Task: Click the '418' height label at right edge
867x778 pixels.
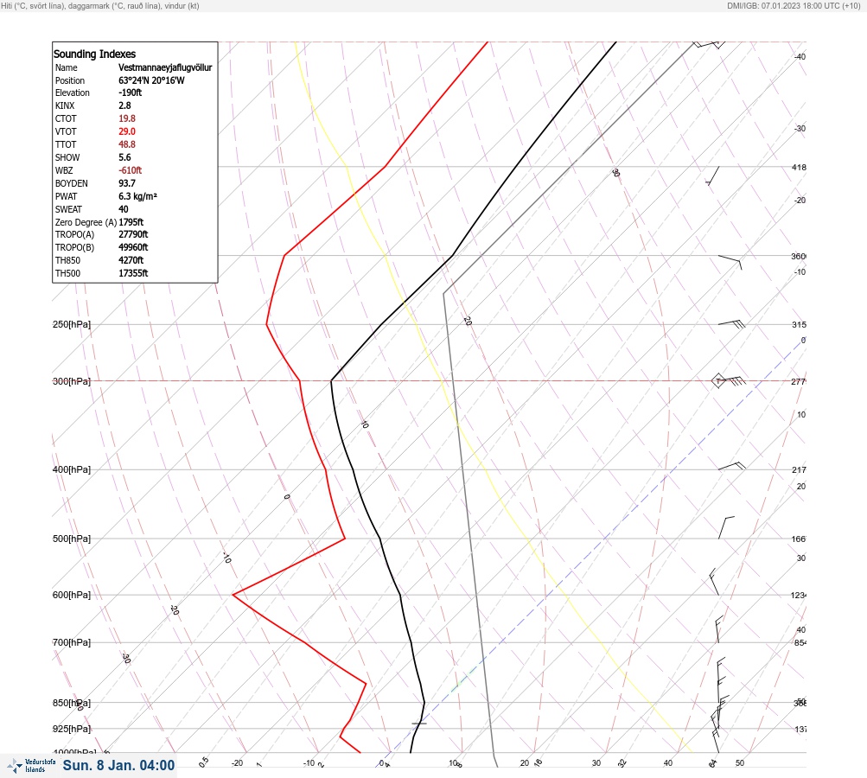Action: point(799,167)
